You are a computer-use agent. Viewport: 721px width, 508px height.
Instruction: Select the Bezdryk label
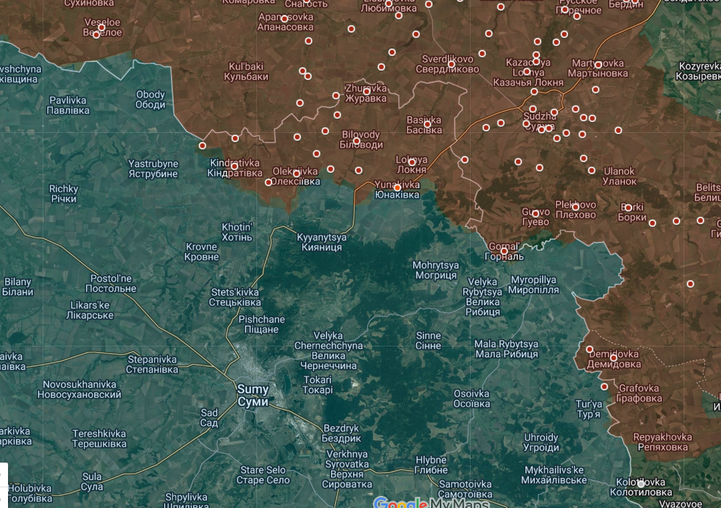pyautogui.click(x=341, y=433)
